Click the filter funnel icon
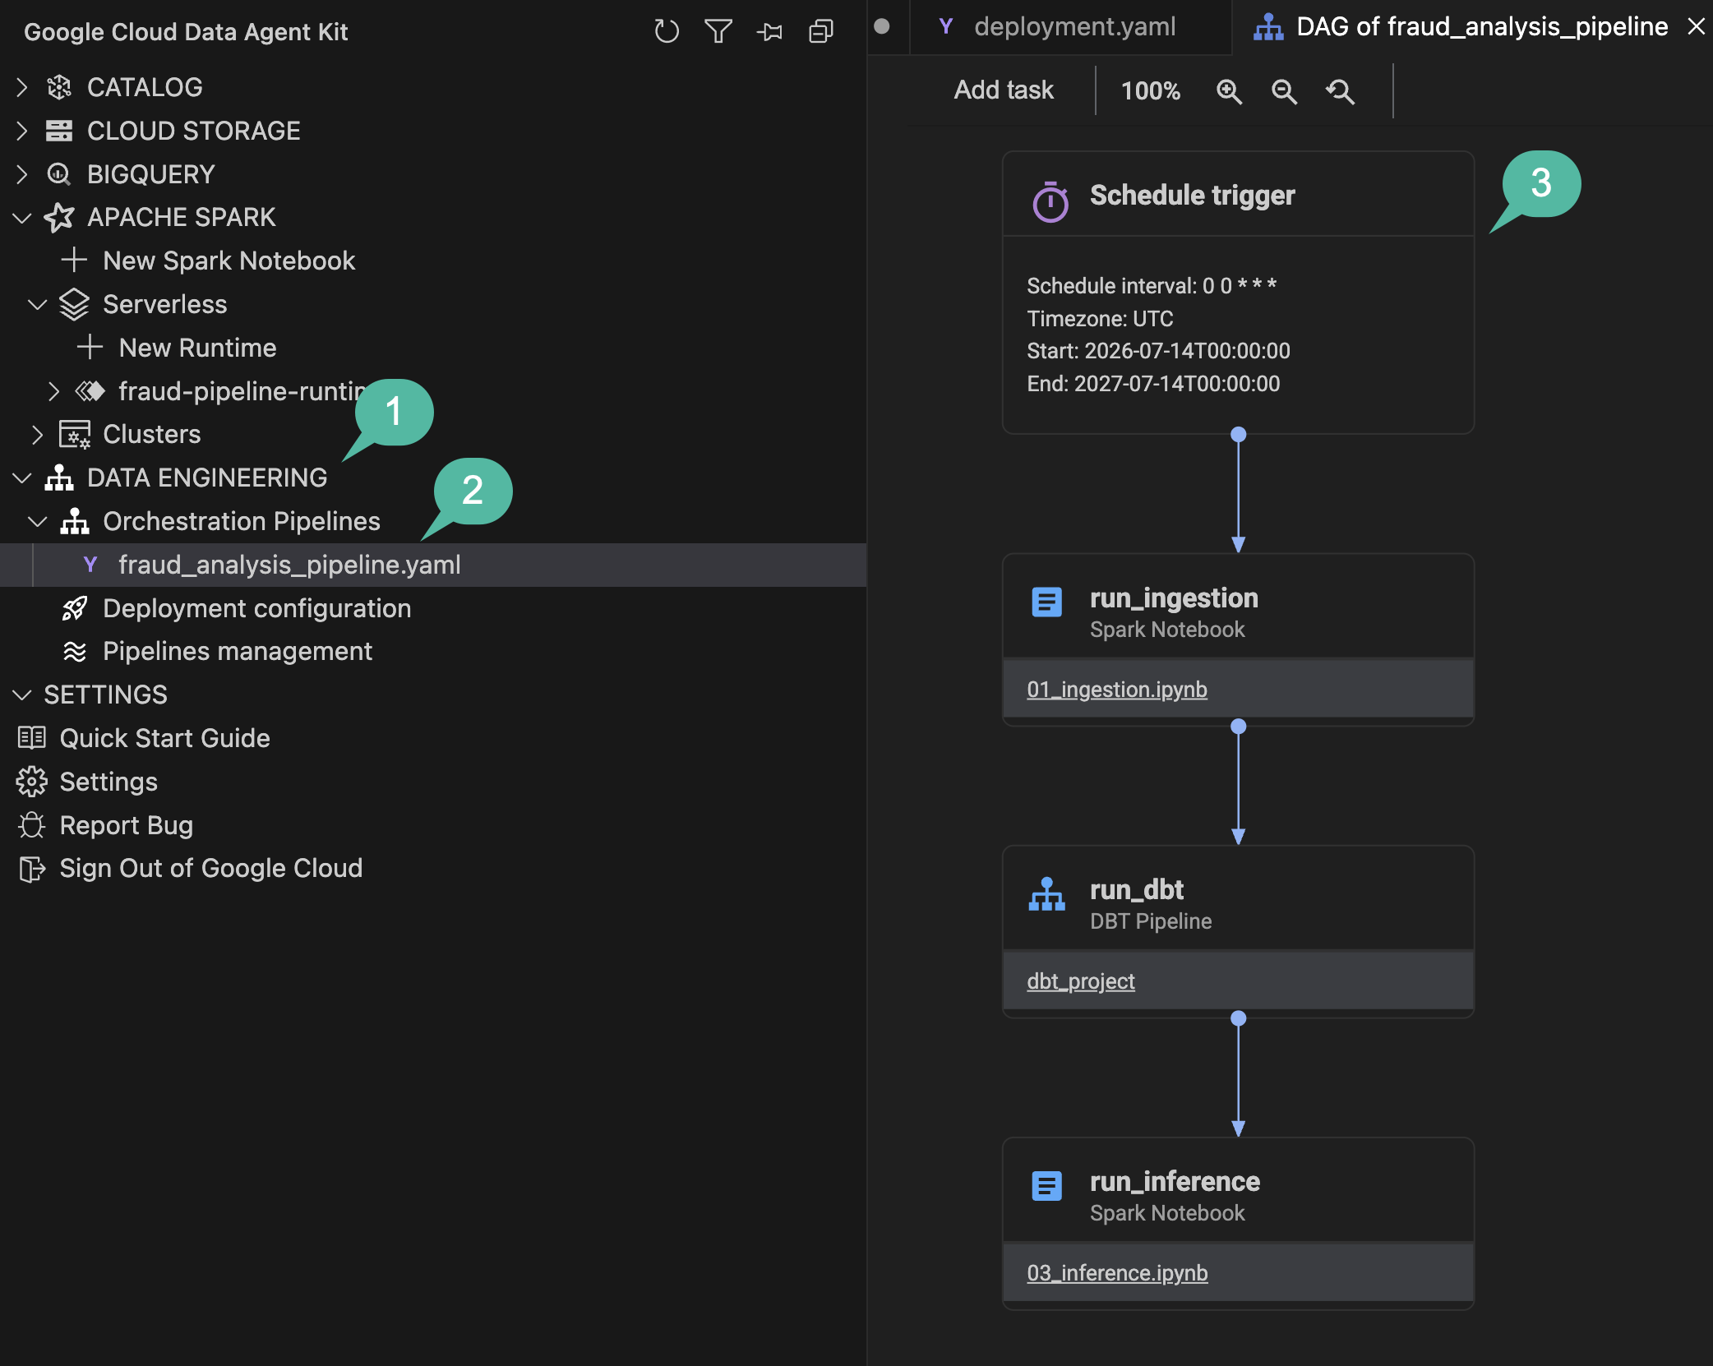This screenshot has height=1366, width=1713. (718, 31)
